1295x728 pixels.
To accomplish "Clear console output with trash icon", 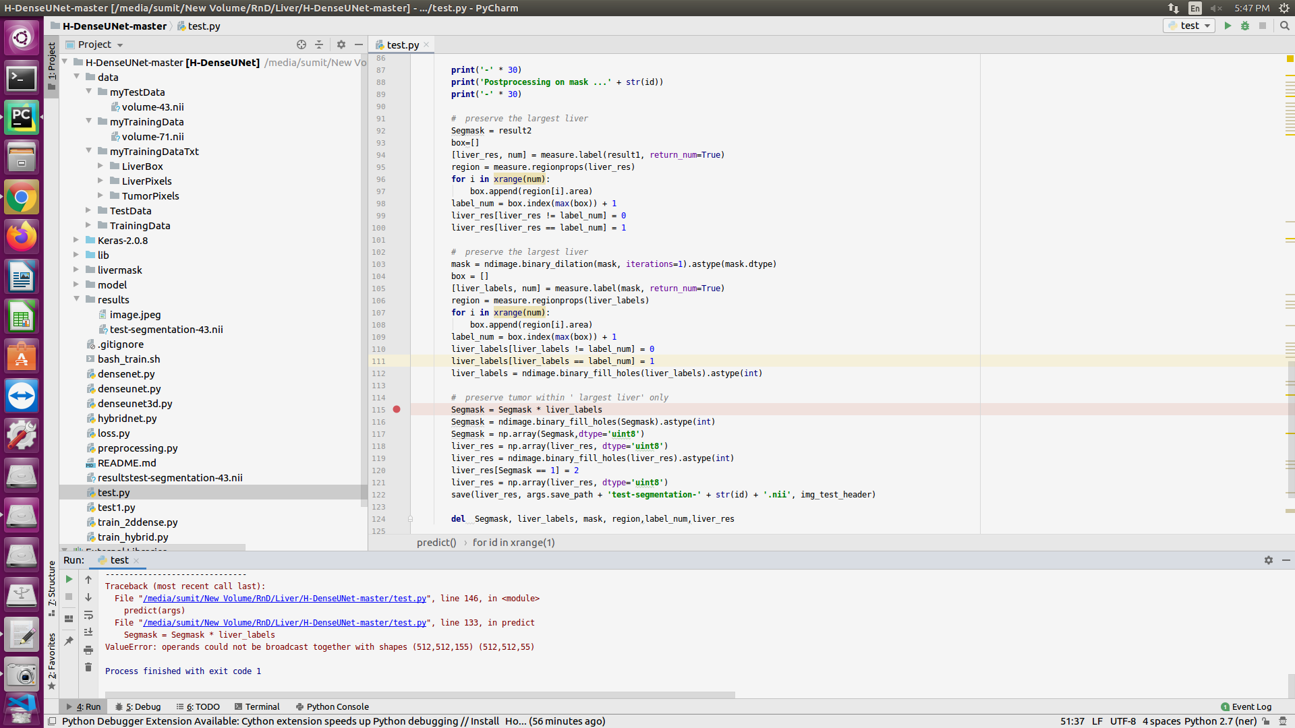I will click(x=88, y=667).
